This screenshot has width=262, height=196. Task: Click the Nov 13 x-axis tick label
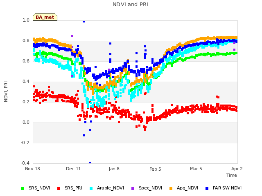pos(32,169)
